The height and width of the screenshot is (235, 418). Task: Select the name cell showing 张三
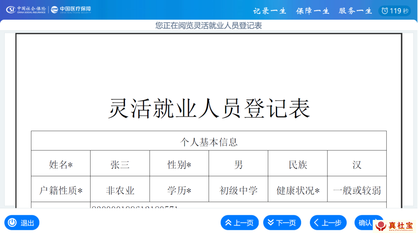pos(120,165)
